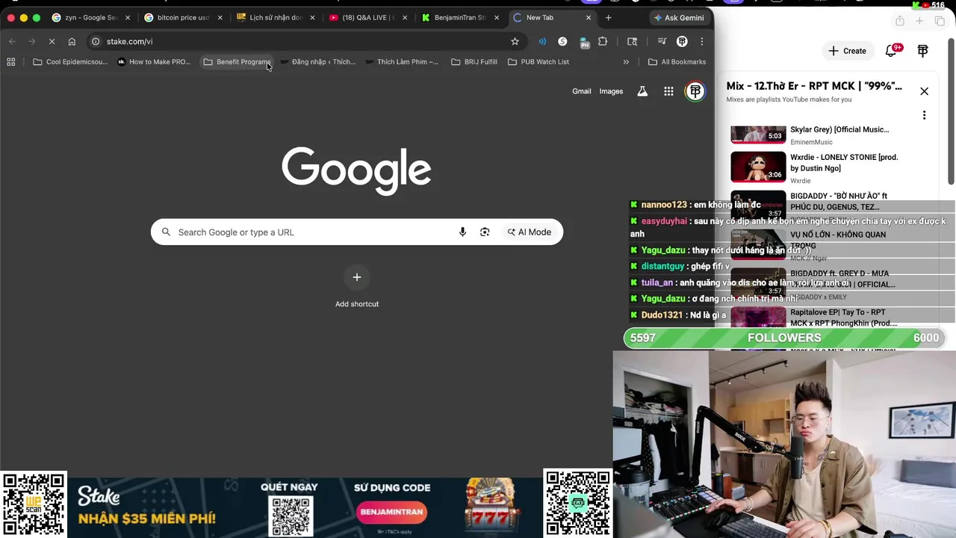Click the Google account avatar
956x538 pixels.
[x=695, y=91]
